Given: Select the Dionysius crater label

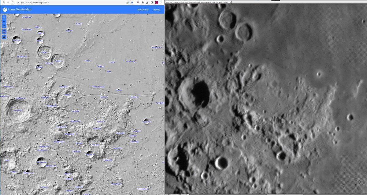Looking at the screenshot, I should 17,40.
